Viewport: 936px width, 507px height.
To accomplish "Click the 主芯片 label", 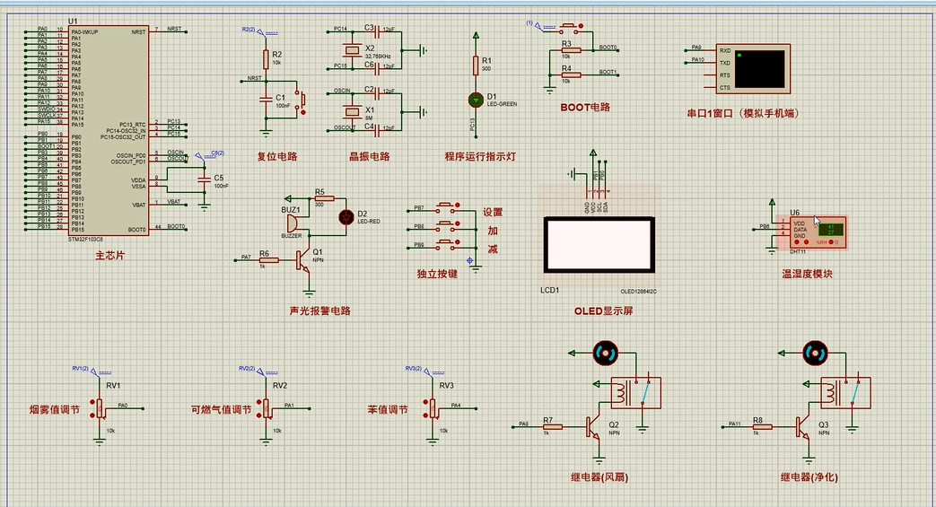I will [109, 255].
